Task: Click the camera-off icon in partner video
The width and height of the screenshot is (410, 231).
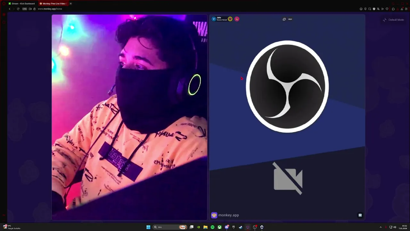Action: coord(288,178)
